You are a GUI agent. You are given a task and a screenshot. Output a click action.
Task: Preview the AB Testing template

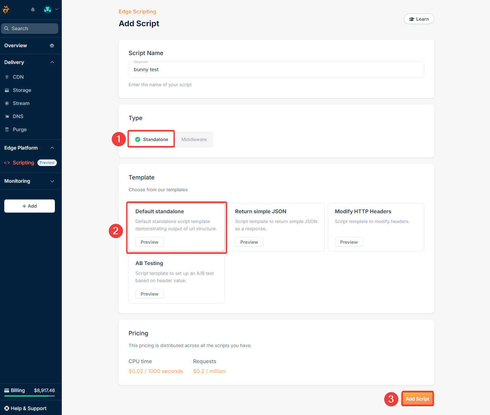(150, 294)
